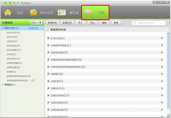Uncheck the 10086(2) conversation checkbox
Screen dimensions: 171x118
[x=48, y=74]
